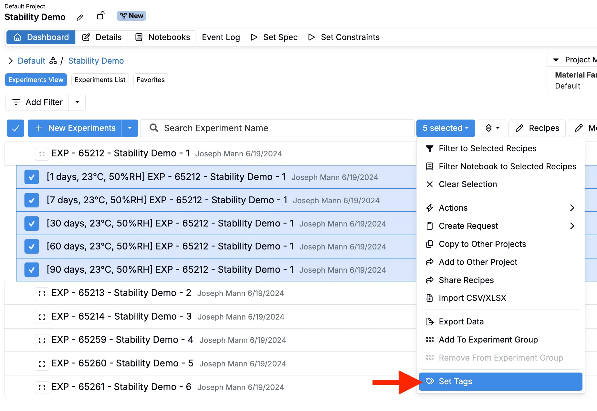Open the Create Request submenu
Screen dimensions: 597x411
500,226
